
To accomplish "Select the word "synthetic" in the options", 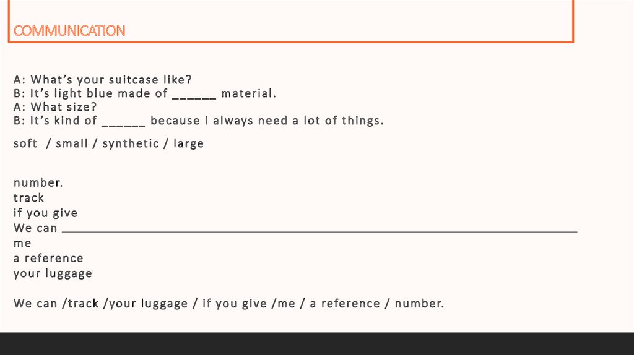I will point(131,143).
